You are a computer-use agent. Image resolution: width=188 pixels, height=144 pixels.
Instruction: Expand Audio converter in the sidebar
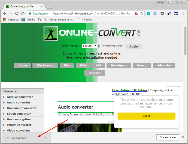pos(22,103)
